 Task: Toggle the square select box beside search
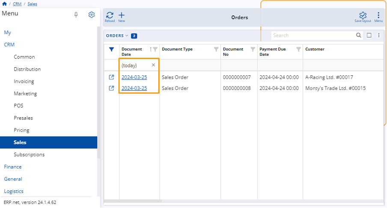(x=369, y=35)
